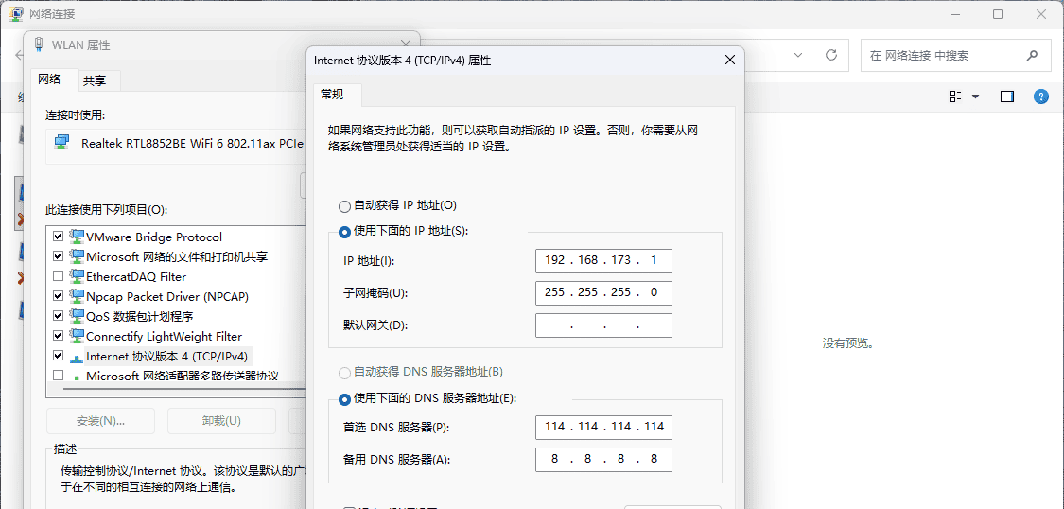Image resolution: width=1064 pixels, height=509 pixels.
Task: Click the Realtek adapter icon
Action: coord(61,142)
